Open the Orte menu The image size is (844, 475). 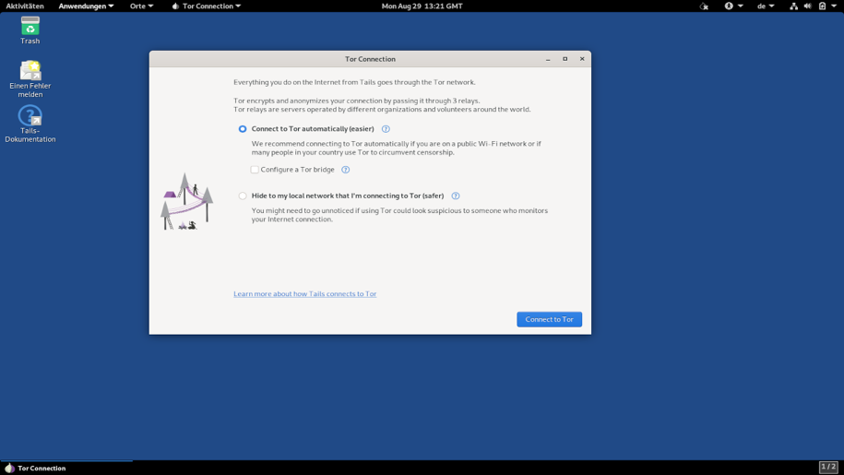141,6
